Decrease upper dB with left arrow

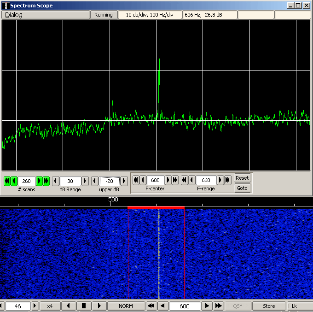tap(95, 181)
